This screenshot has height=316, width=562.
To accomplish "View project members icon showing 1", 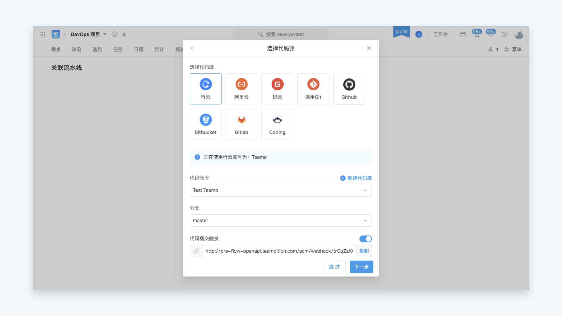I will (493, 49).
